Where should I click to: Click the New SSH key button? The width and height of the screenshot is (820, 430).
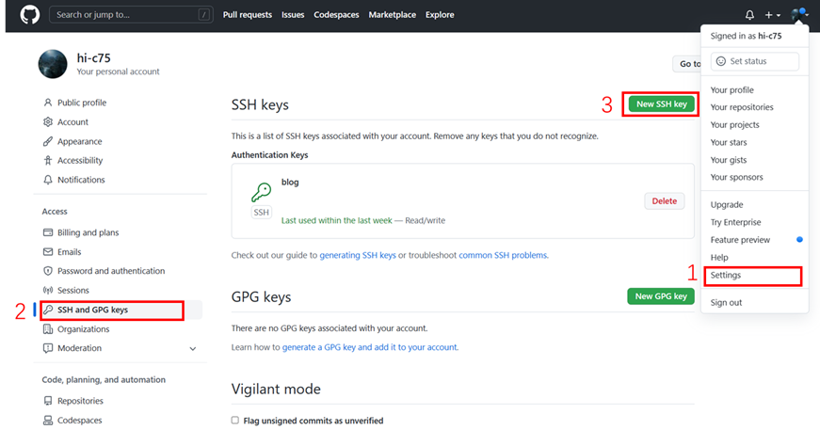[662, 104]
